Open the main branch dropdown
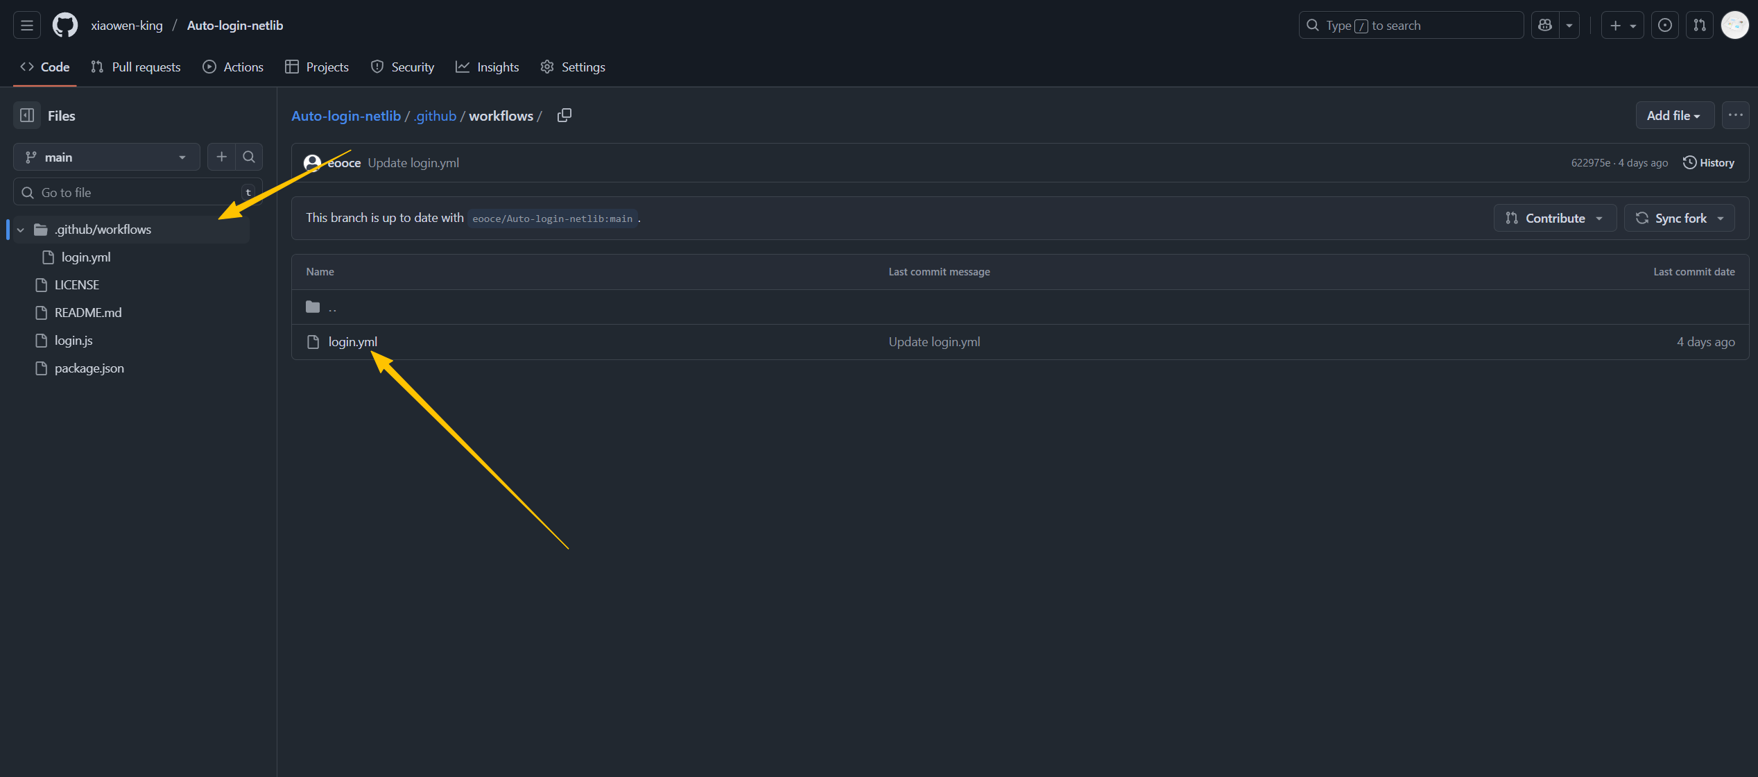The width and height of the screenshot is (1758, 777). [x=106, y=157]
